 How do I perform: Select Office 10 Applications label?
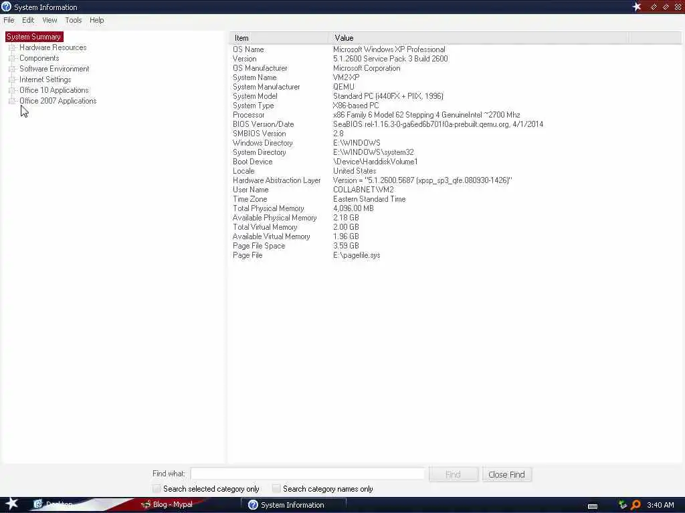tap(54, 90)
